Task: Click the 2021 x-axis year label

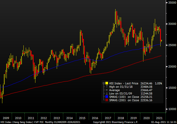Action: point(159,118)
